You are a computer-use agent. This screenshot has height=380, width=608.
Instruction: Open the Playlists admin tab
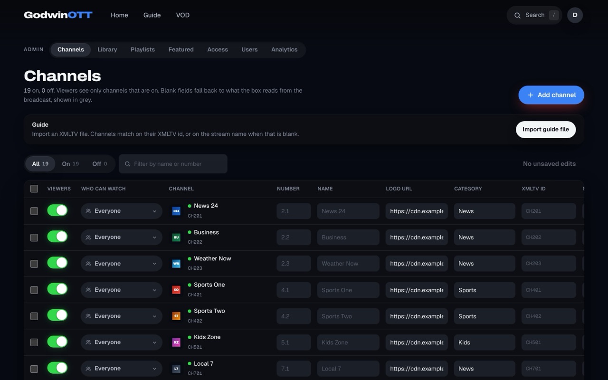pyautogui.click(x=142, y=49)
